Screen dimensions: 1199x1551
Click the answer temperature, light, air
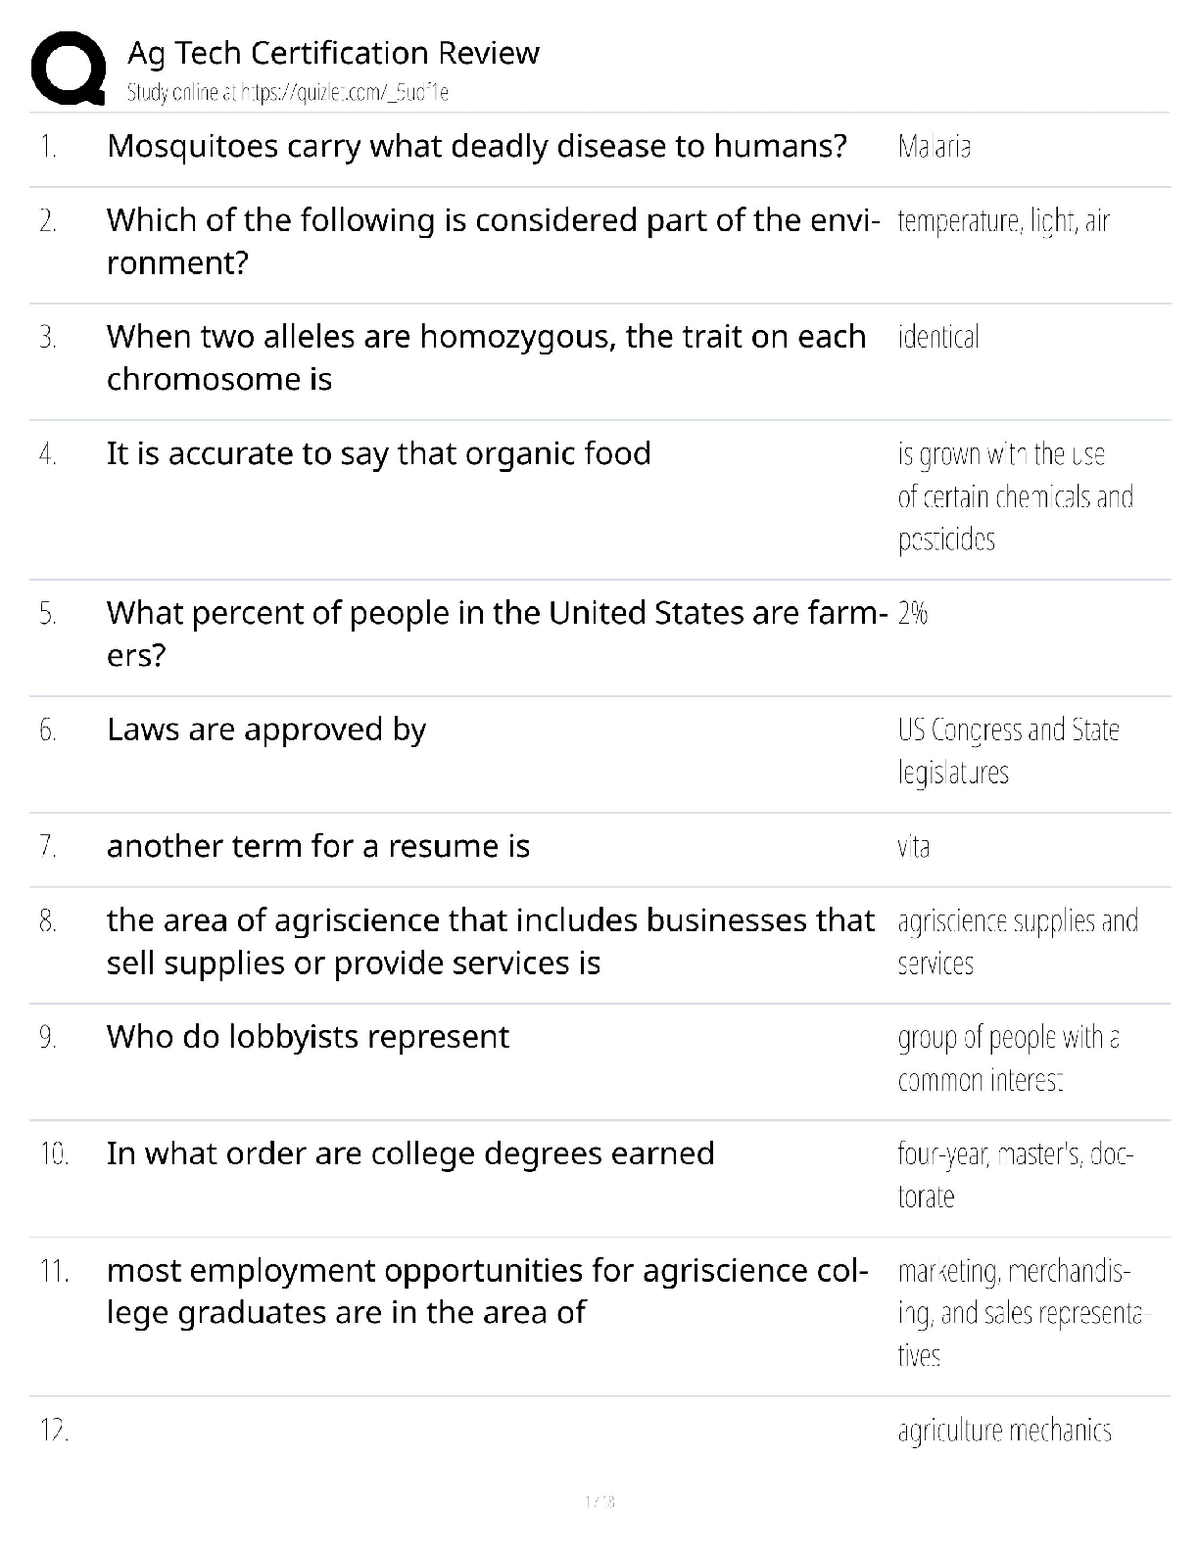[1003, 221]
